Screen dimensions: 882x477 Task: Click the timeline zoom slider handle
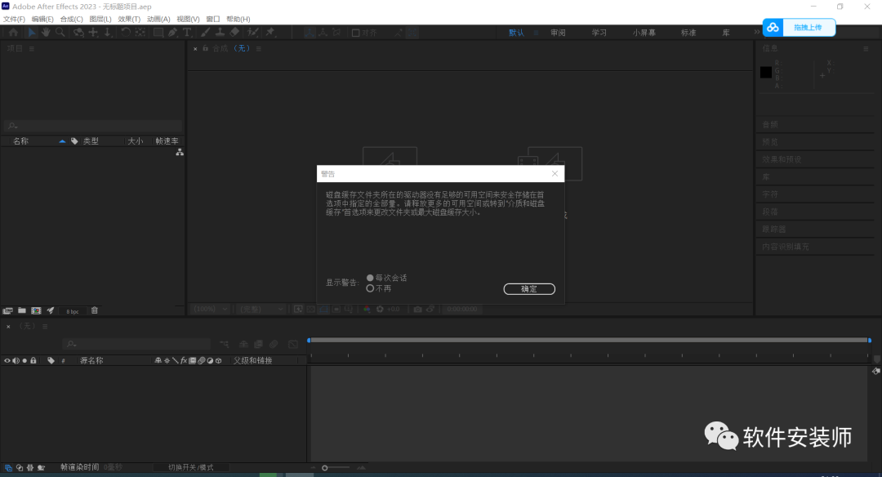324,468
